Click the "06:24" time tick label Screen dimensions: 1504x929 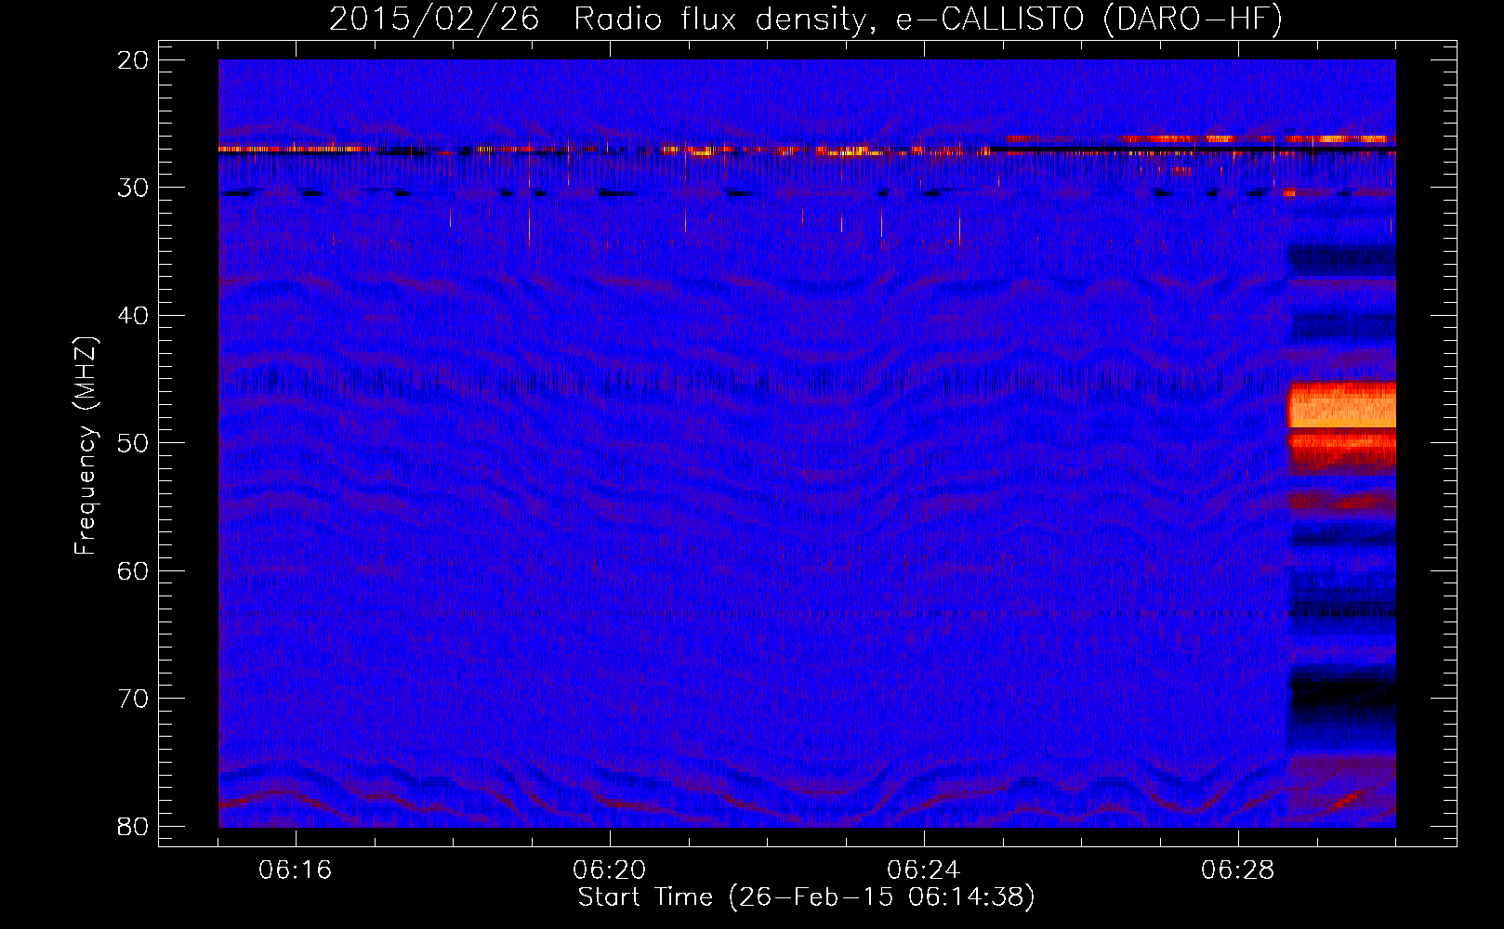click(x=924, y=870)
